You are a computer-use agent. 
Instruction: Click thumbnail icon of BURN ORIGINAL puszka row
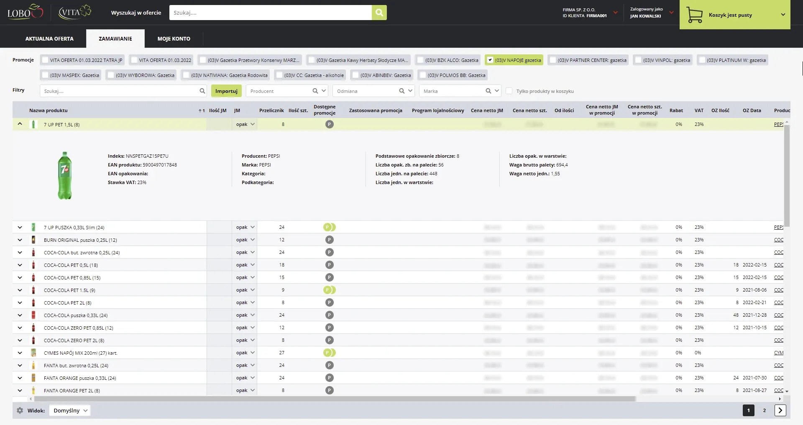pyautogui.click(x=33, y=240)
